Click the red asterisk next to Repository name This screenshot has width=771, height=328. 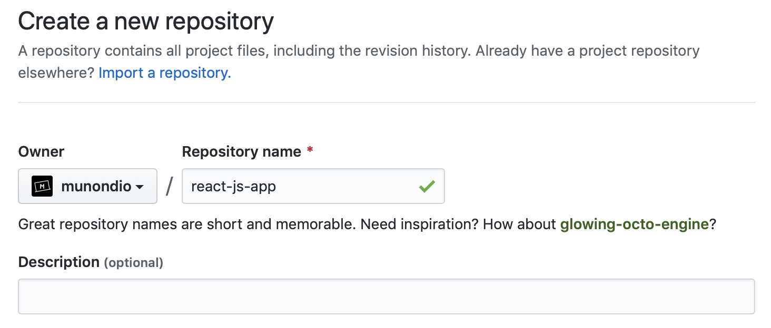(310, 150)
